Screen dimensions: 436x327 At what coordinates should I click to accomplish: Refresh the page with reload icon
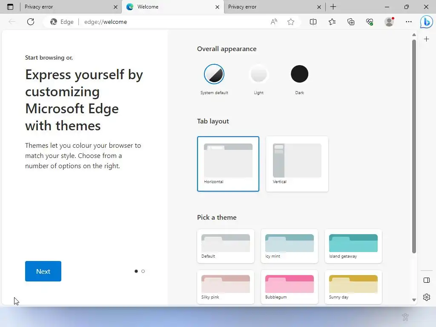click(31, 22)
